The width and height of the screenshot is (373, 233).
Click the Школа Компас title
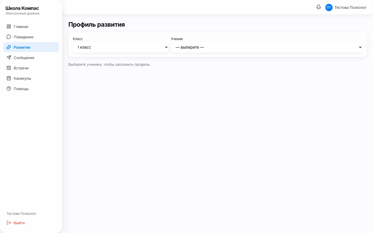point(22,8)
